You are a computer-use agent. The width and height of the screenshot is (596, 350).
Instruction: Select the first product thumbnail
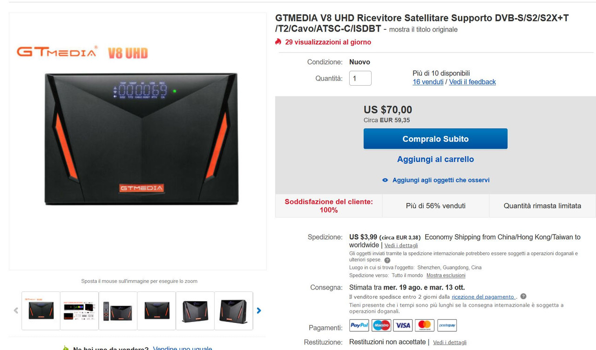41,310
